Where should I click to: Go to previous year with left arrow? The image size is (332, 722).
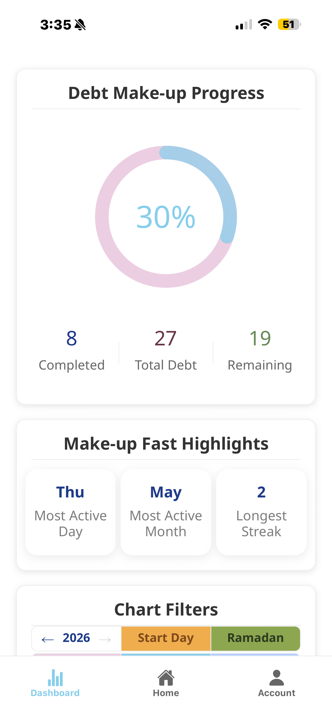coord(48,639)
